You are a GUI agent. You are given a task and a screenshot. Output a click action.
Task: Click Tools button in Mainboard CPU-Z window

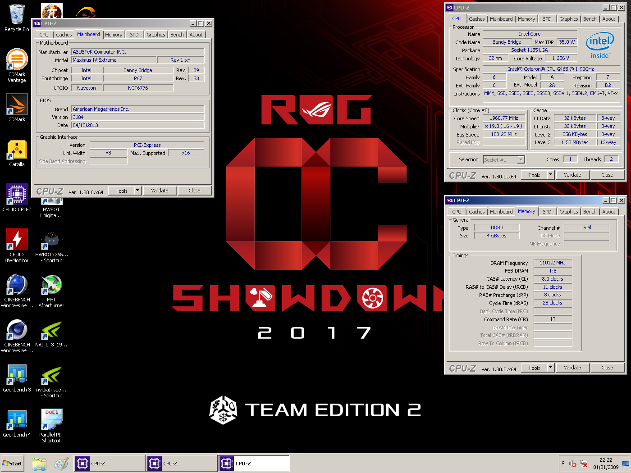(x=122, y=191)
